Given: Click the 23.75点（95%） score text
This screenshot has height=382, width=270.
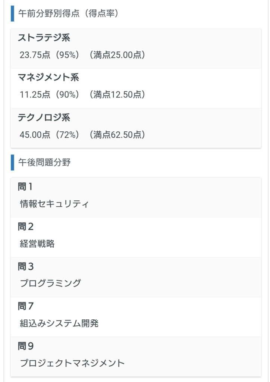Looking at the screenshot, I should 50,55.
